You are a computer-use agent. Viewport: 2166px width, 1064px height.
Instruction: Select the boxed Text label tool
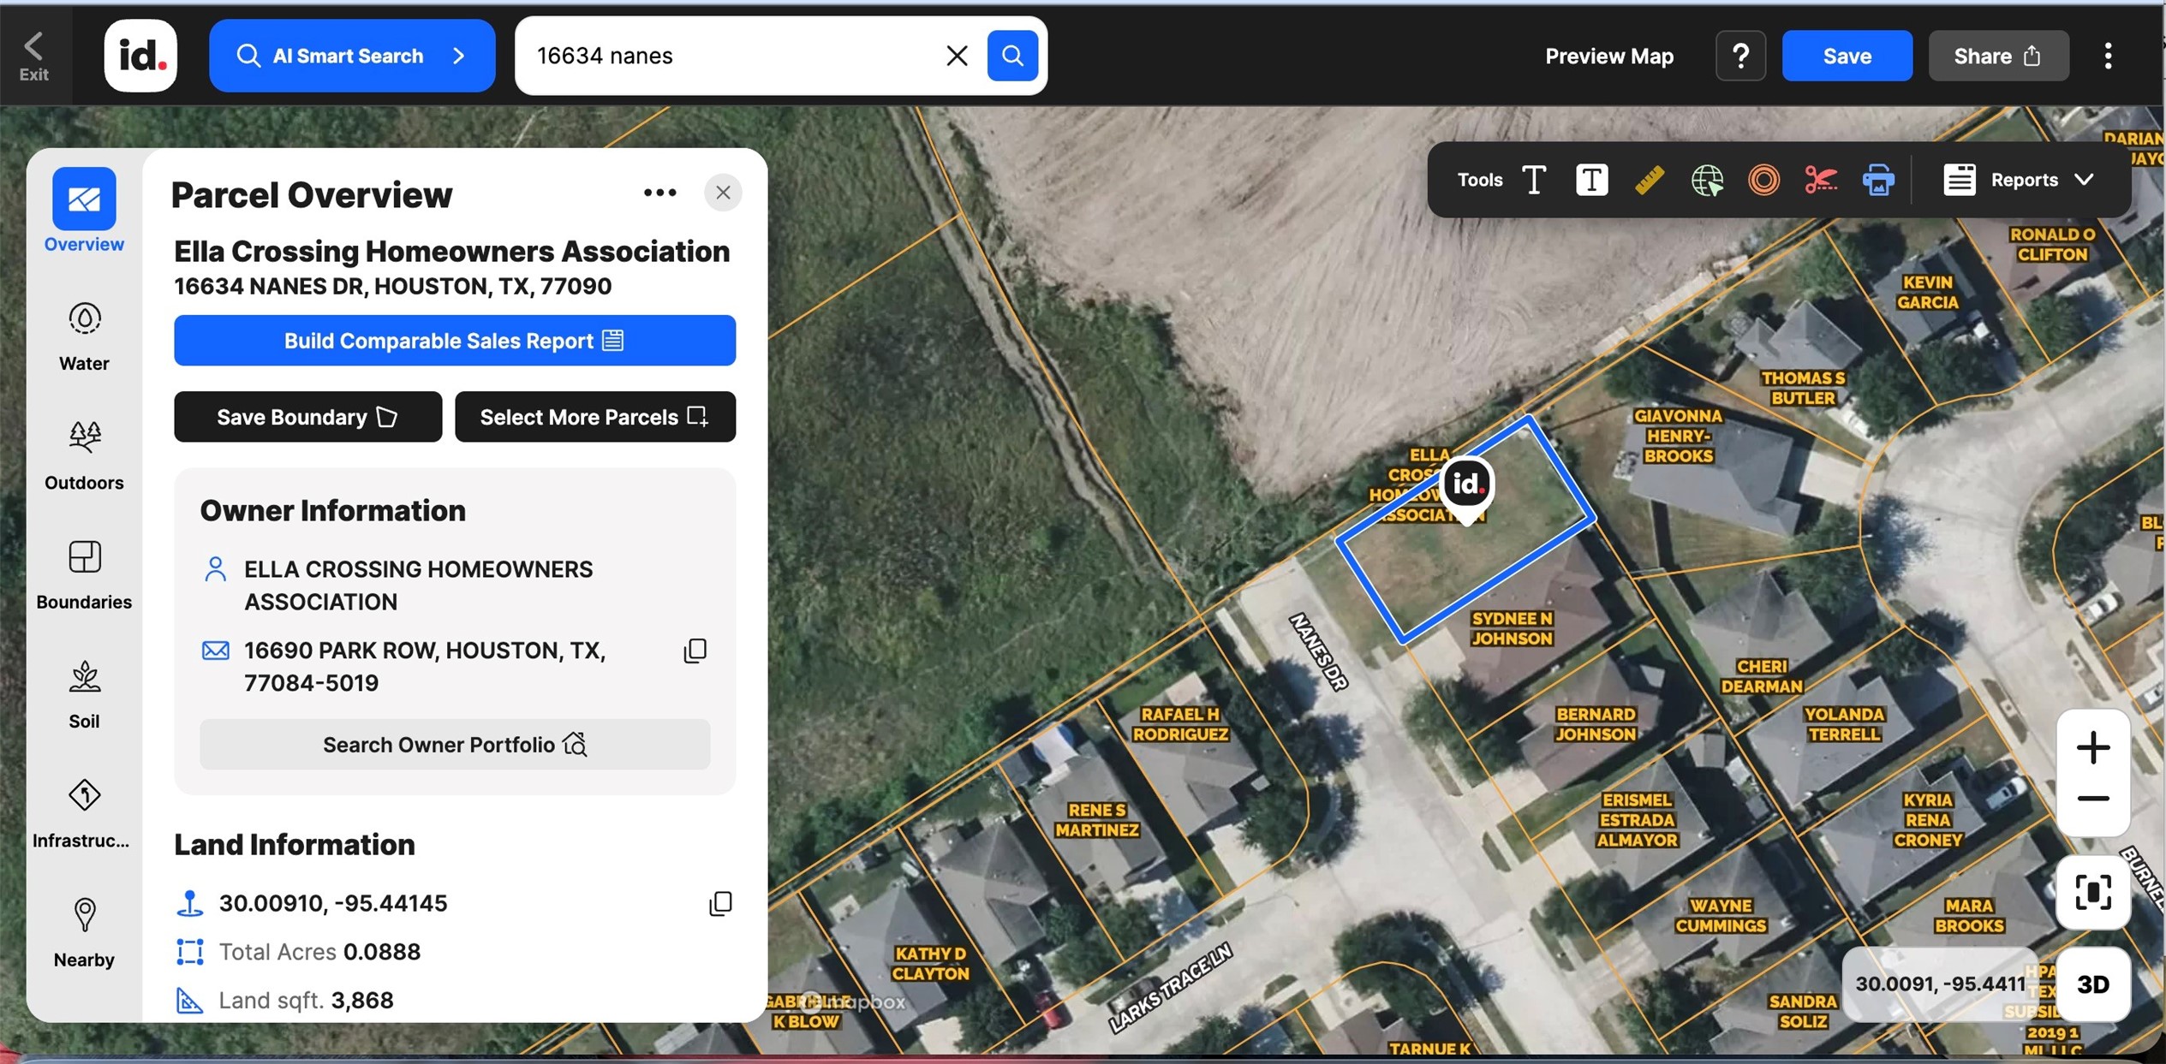point(1591,180)
